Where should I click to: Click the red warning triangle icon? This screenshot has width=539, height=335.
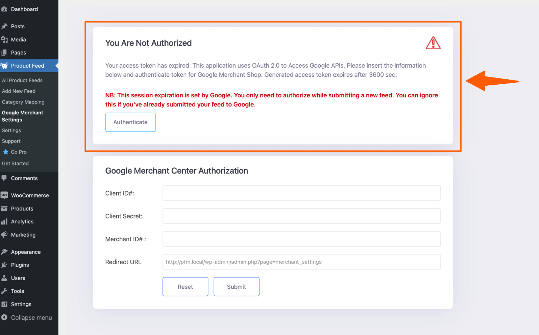(x=433, y=43)
